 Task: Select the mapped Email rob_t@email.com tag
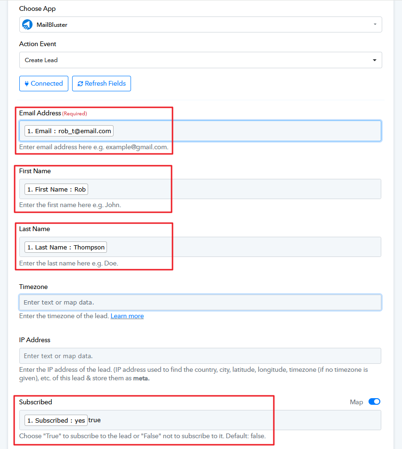pyautogui.click(x=69, y=131)
